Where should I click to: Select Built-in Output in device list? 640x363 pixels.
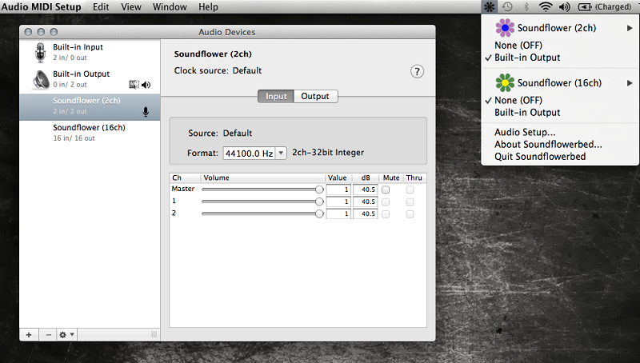[x=90, y=79]
